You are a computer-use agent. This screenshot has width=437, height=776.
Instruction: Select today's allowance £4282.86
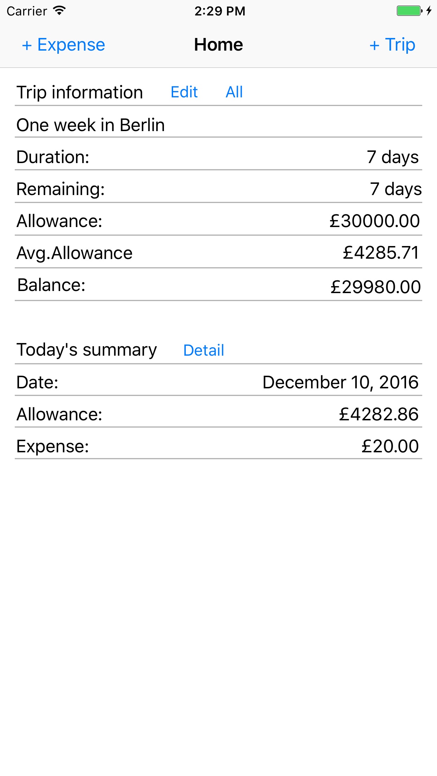pyautogui.click(x=379, y=414)
